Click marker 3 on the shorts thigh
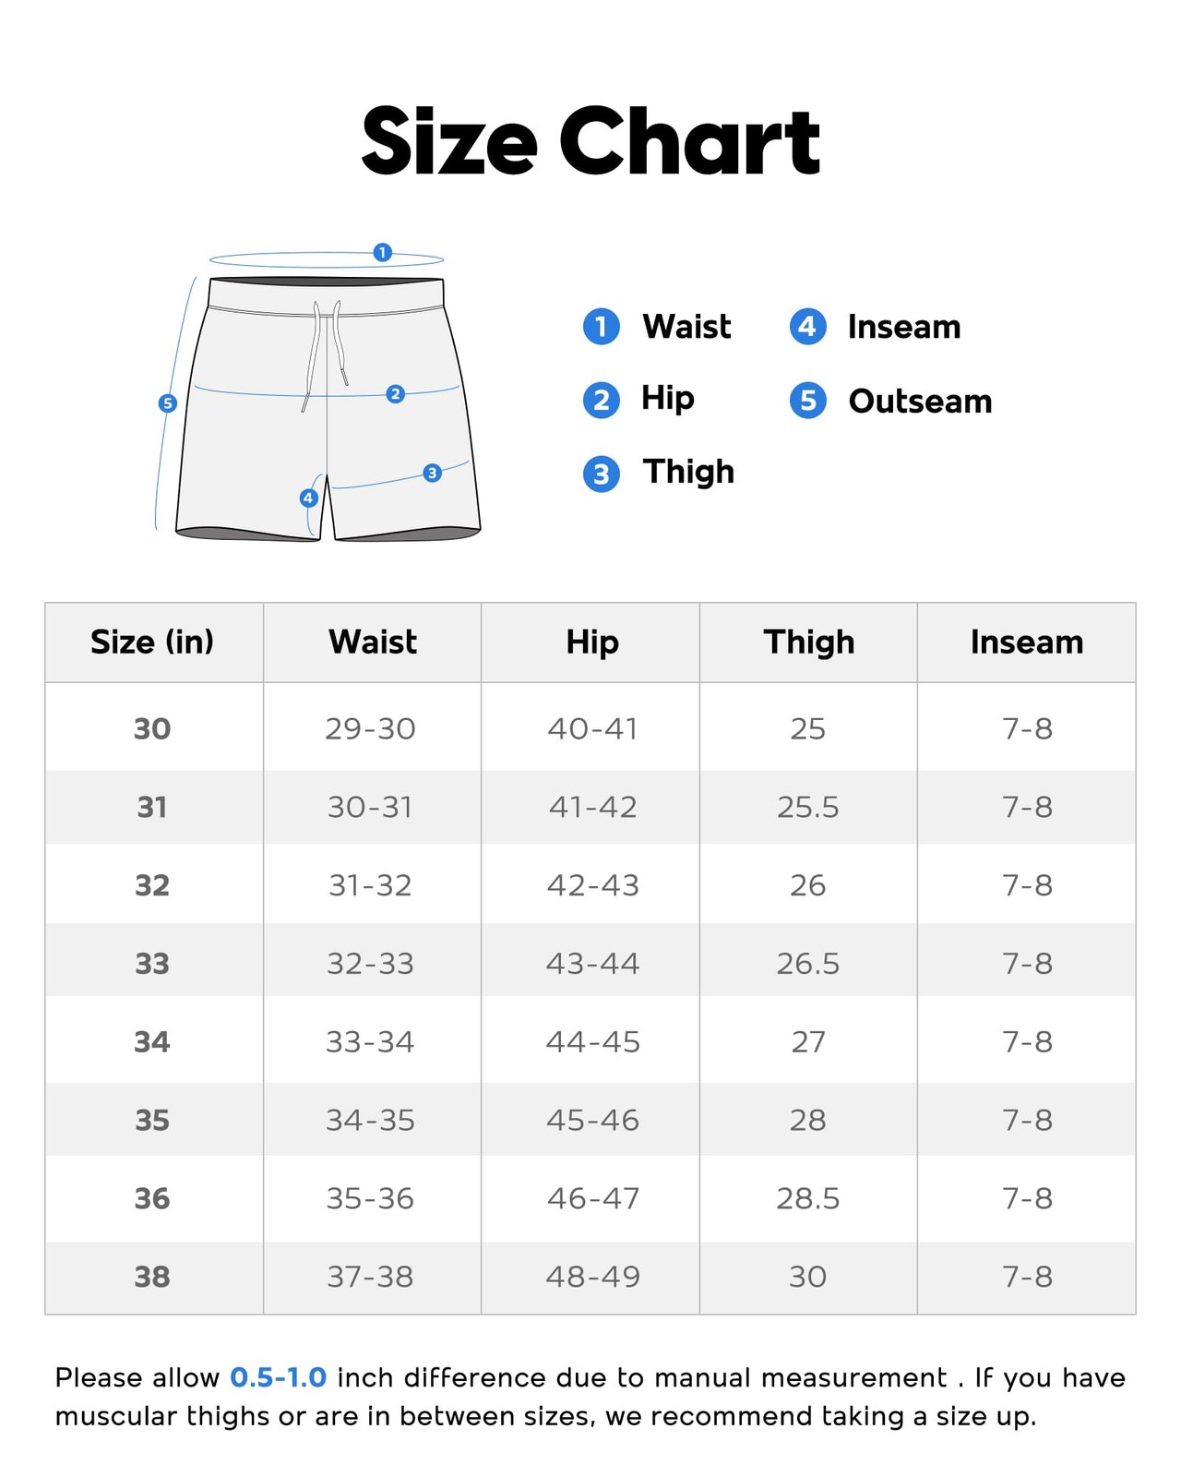 point(432,473)
